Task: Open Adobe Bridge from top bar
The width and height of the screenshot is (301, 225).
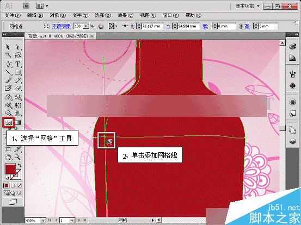Action: [26, 6]
